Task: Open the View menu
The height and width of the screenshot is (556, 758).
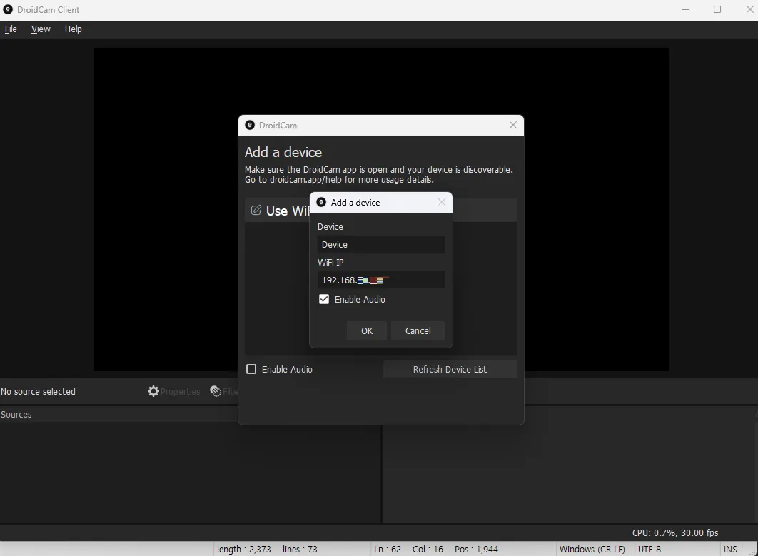Action: (x=41, y=29)
